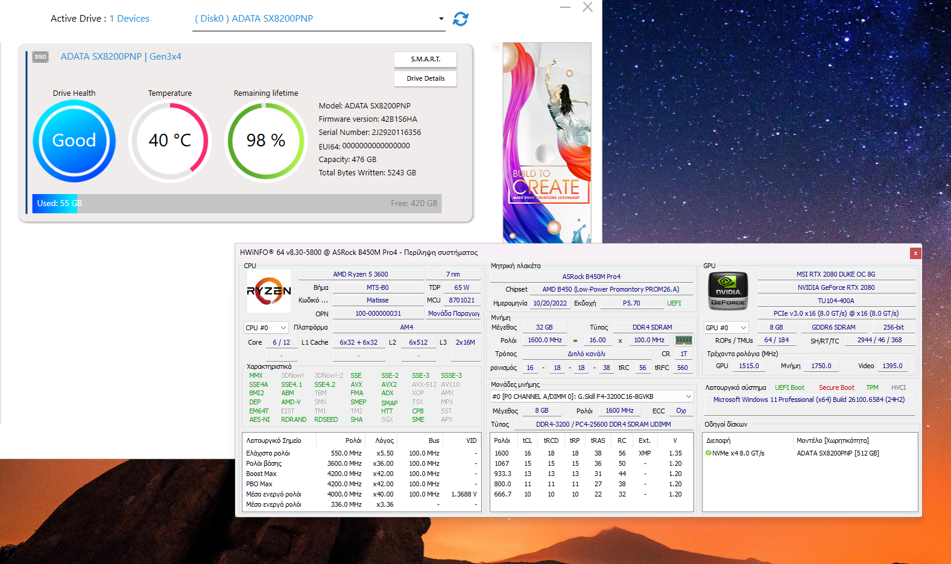Click the 40 °C temperature gauge
This screenshot has width=951, height=564.
point(170,141)
